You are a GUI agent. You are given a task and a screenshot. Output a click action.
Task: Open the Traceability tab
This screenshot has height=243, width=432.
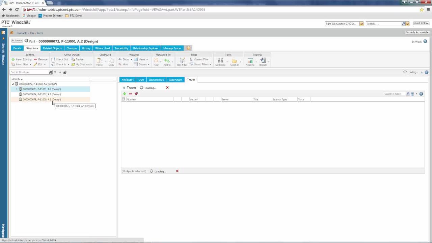[122, 48]
